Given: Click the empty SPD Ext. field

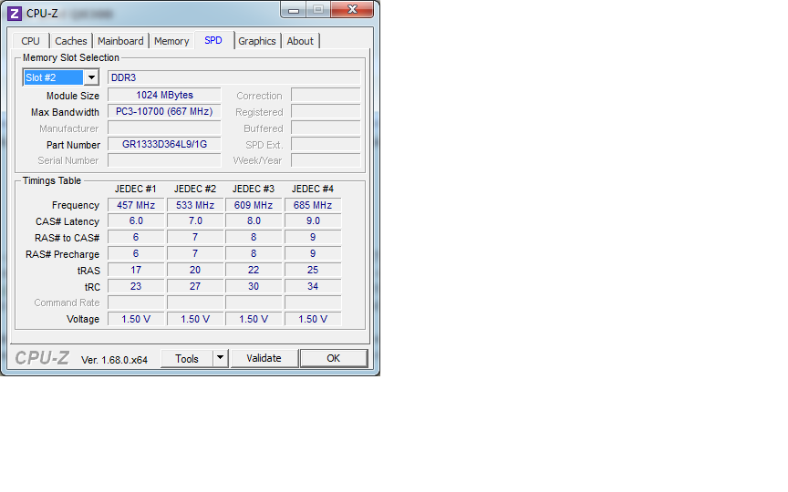Looking at the screenshot, I should 326,145.
